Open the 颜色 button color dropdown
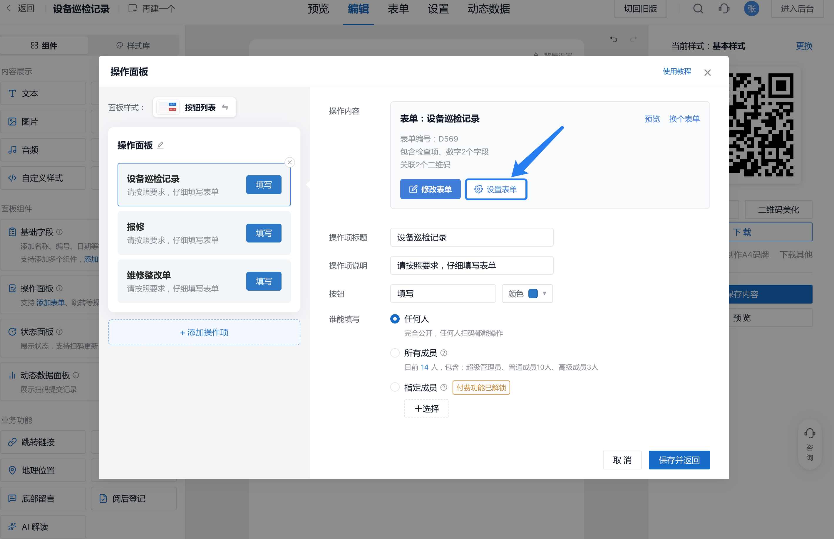This screenshot has width=834, height=539. (527, 294)
